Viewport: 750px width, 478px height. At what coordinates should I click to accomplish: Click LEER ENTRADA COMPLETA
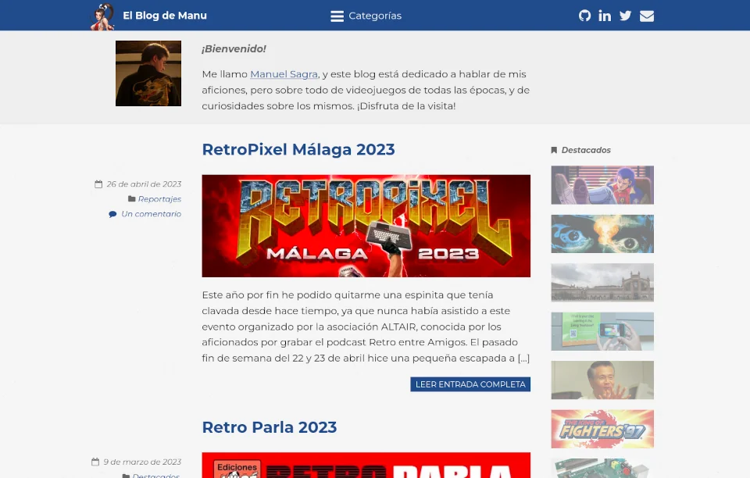[x=470, y=384]
